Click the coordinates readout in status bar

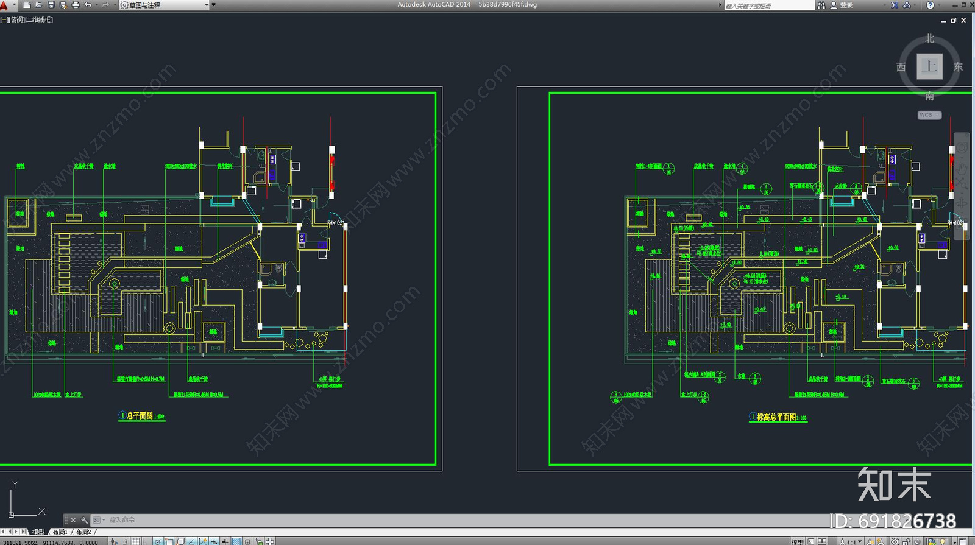point(51,542)
